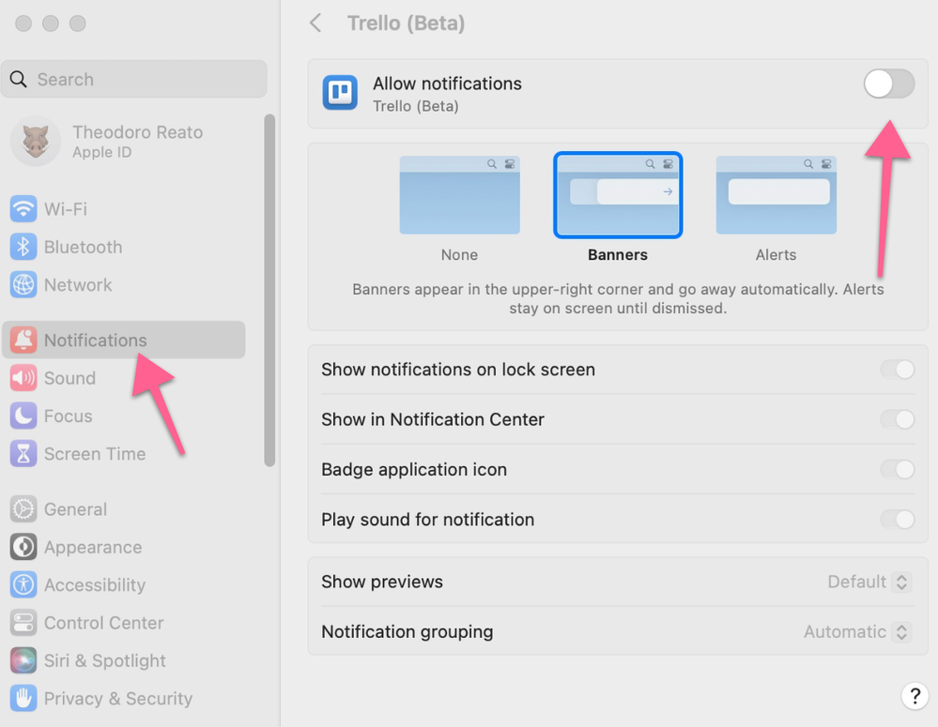Viewport: 938px width, 727px height.
Task: Go back with the chevron arrow
Action: [x=315, y=23]
